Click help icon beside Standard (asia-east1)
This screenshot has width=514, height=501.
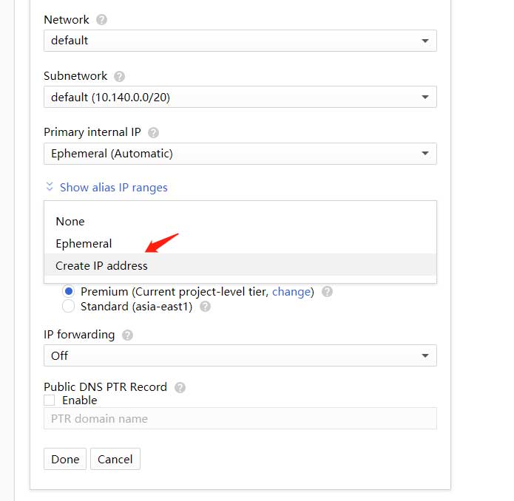205,307
